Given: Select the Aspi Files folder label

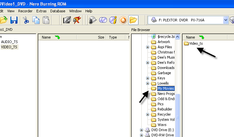Looking at the screenshot, I should pos(165,47).
